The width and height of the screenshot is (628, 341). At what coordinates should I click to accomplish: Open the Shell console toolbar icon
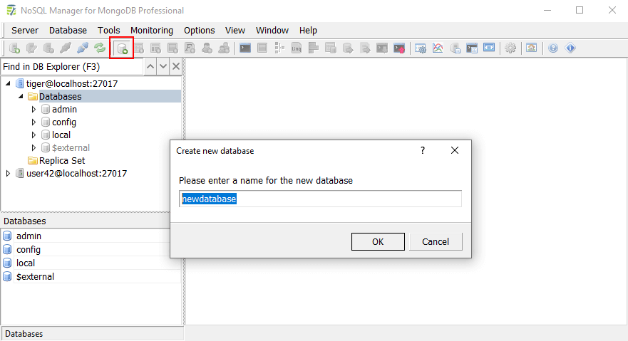245,48
